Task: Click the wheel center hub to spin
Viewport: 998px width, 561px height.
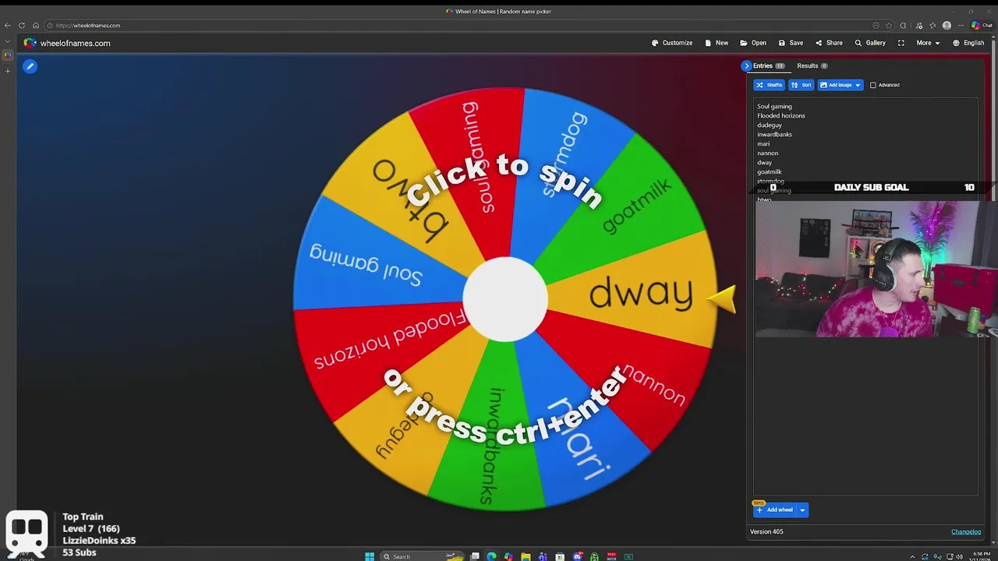Action: pyautogui.click(x=505, y=299)
